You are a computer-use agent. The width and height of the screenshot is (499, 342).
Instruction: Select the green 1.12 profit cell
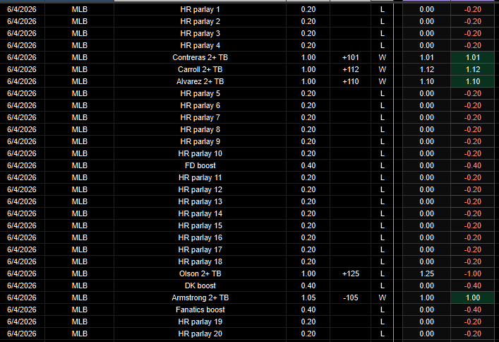point(473,69)
